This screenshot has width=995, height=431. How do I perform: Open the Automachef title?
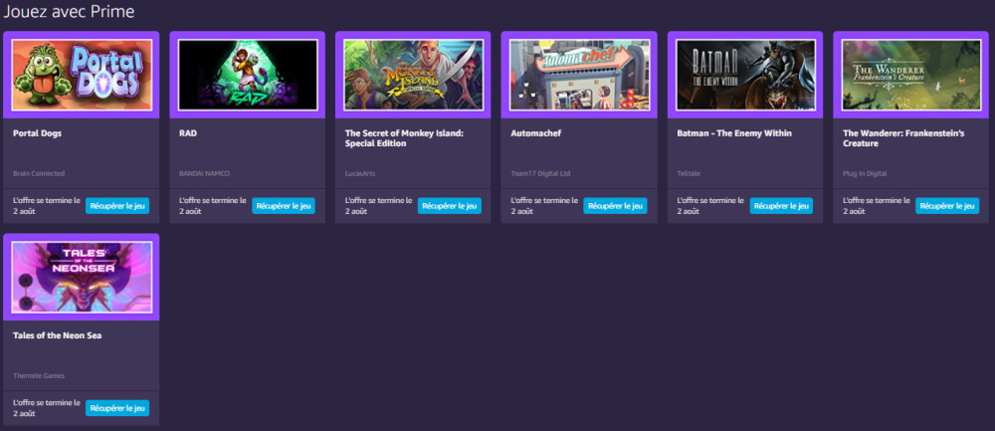[536, 133]
